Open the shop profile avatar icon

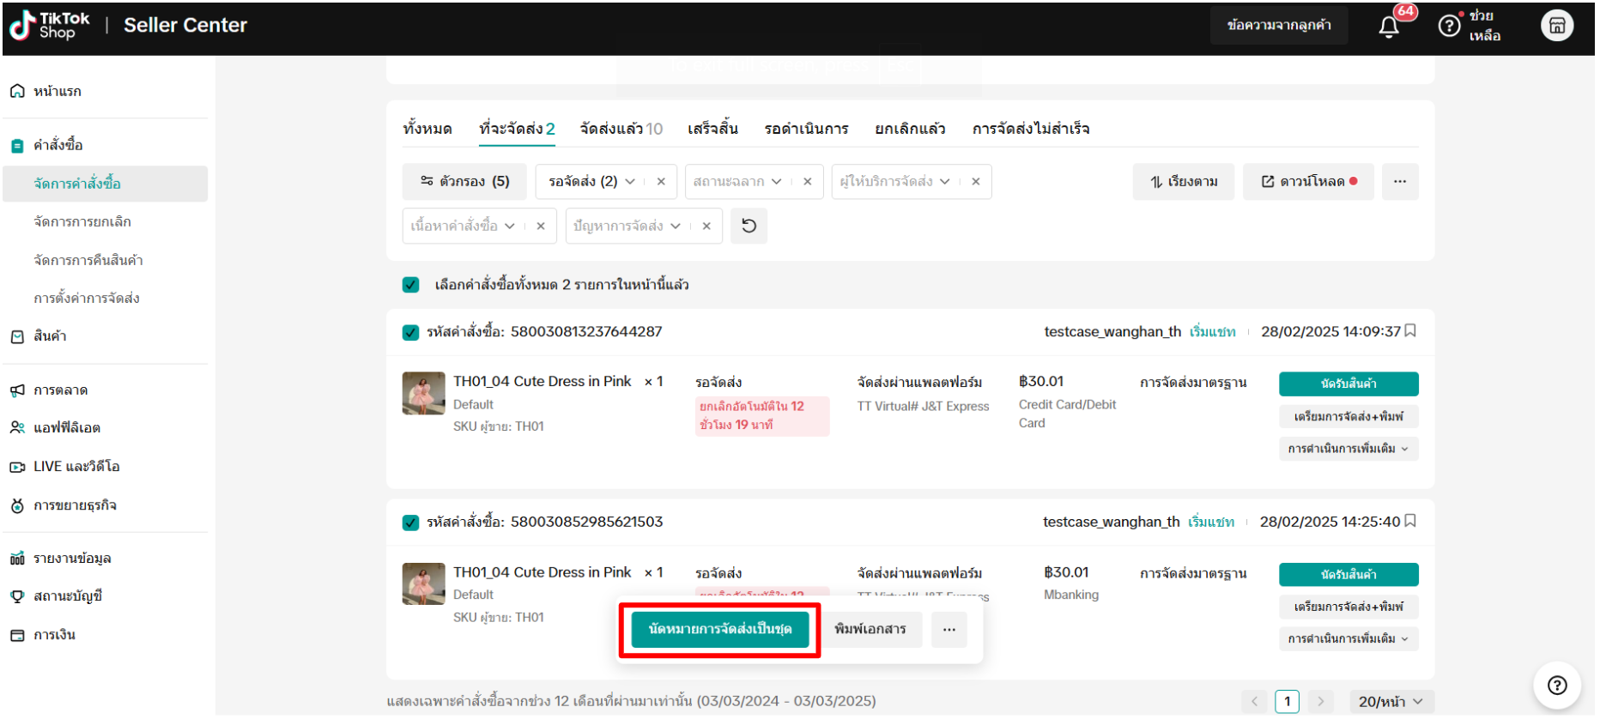coord(1557,26)
